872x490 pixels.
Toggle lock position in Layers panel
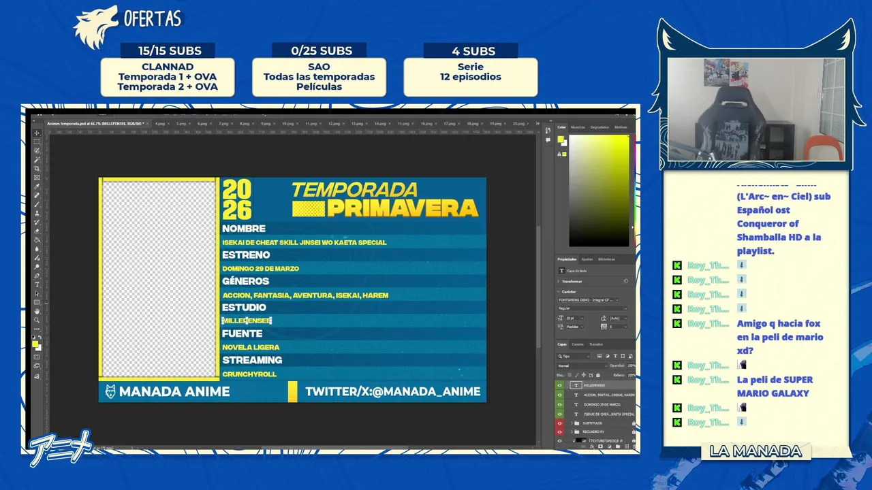[x=584, y=375]
